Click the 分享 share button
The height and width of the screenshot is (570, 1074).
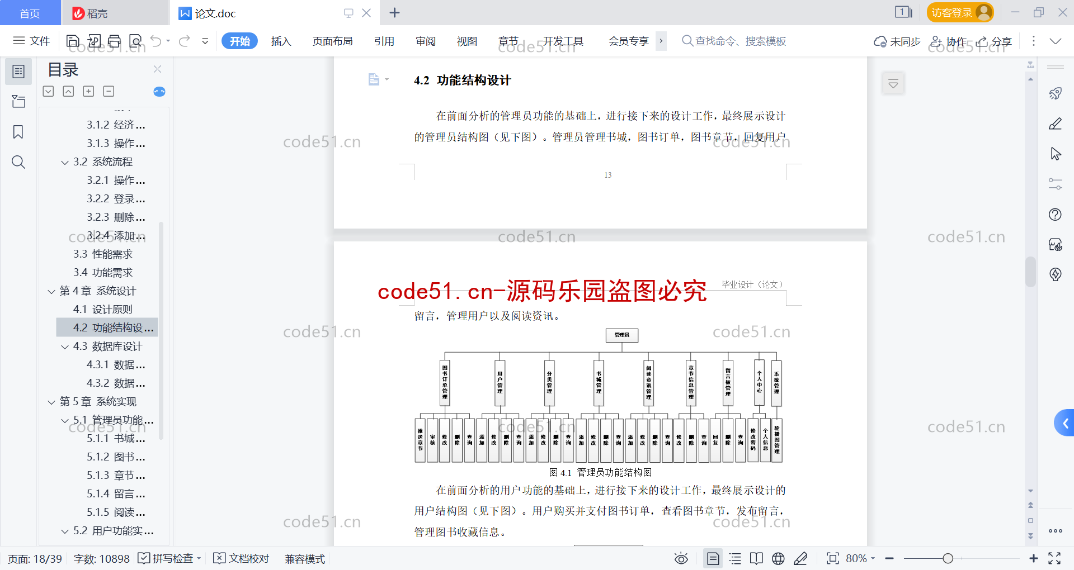point(995,41)
